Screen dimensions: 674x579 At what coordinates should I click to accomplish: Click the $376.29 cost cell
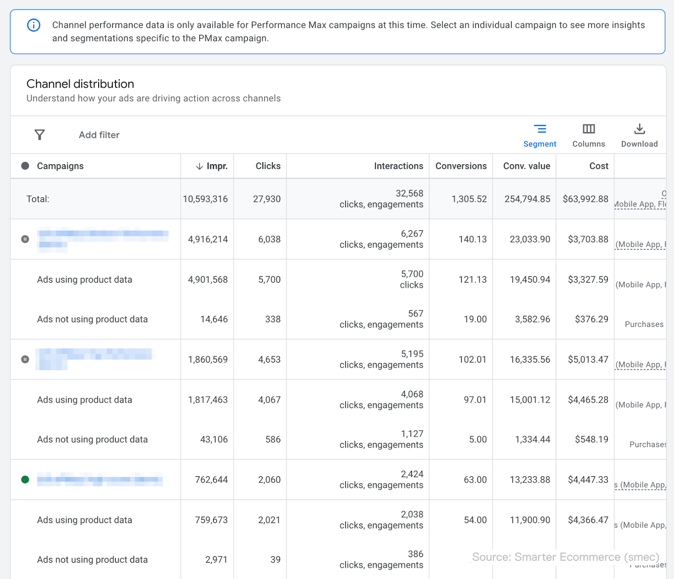(591, 319)
